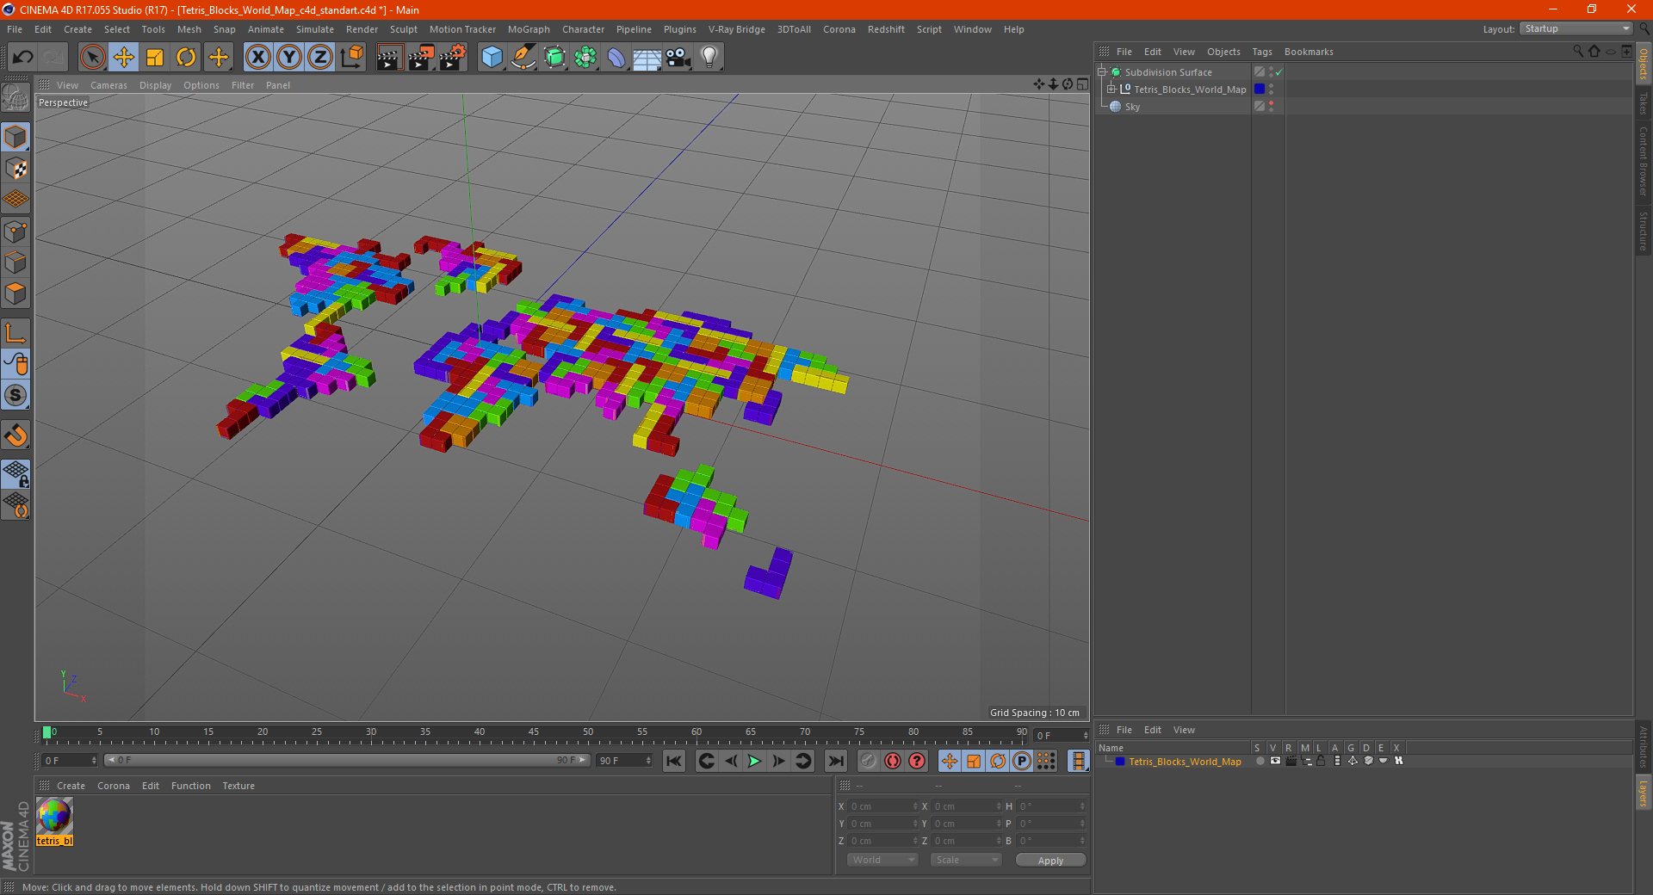
Task: Open the Render menu
Action: 362,29
